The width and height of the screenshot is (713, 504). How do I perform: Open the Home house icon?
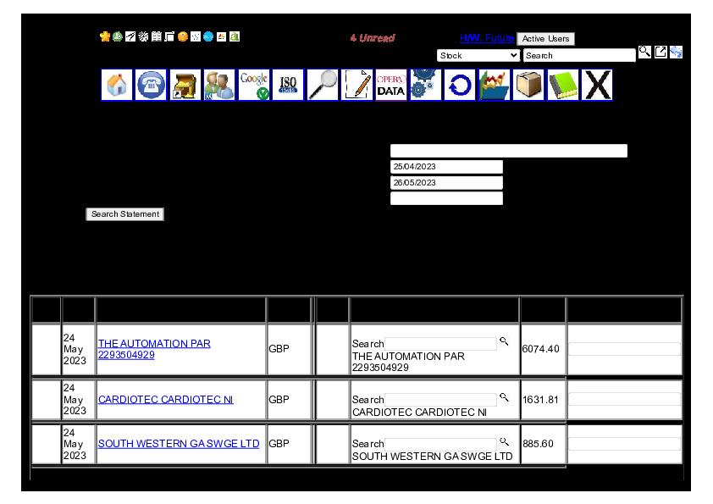117,86
